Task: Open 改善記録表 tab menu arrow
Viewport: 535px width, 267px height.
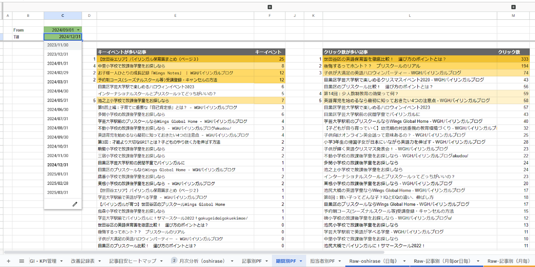Action: [x=99, y=261]
